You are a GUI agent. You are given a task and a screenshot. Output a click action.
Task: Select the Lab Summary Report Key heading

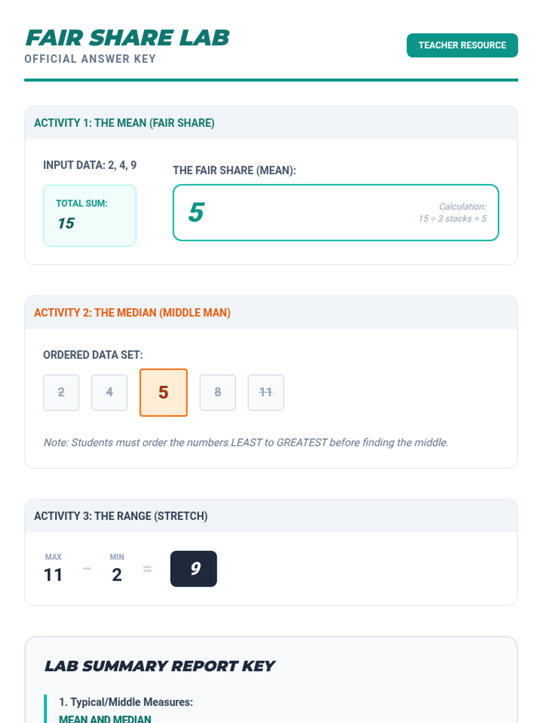159,666
